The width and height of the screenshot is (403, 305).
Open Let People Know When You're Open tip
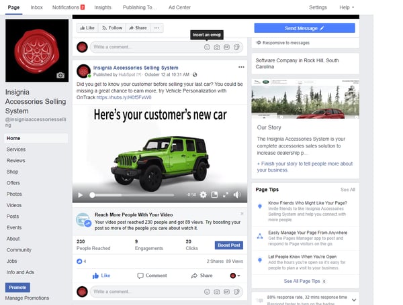pos(302,257)
